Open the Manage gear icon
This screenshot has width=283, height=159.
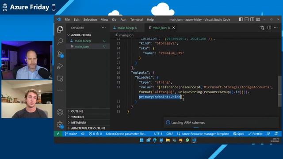point(60,125)
